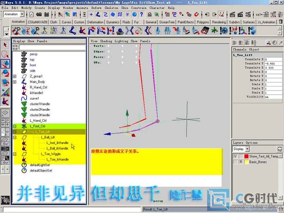Toggle first Verts checkbox in heads-up display
Viewport: 284px width, 213px height.
click(x=109, y=46)
